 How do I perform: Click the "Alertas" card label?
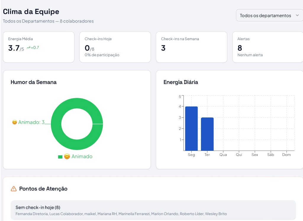click(x=244, y=39)
